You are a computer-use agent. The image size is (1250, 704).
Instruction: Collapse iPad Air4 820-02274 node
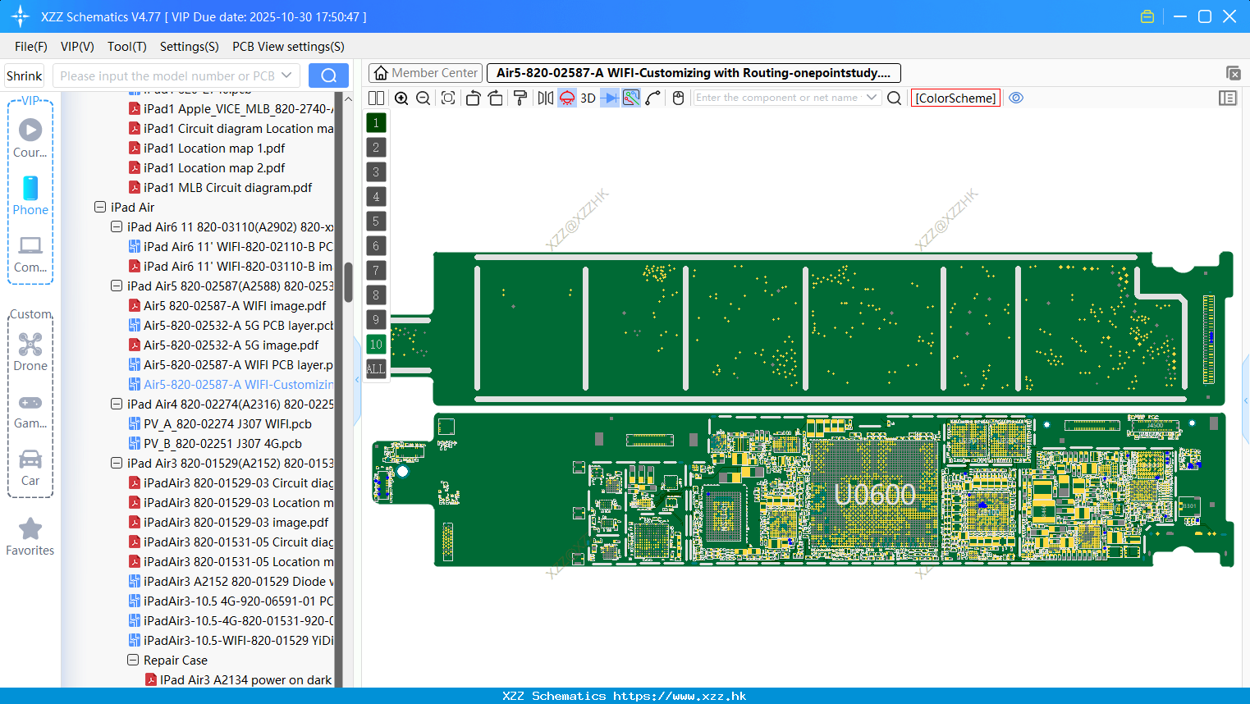117,404
